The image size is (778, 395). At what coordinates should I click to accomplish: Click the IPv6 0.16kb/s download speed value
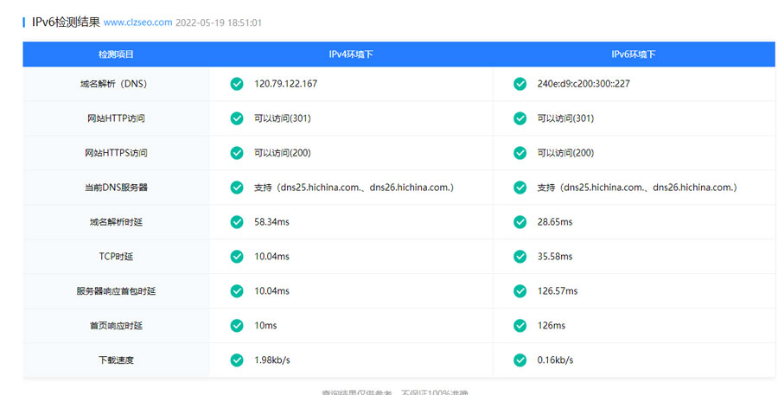[x=555, y=360]
